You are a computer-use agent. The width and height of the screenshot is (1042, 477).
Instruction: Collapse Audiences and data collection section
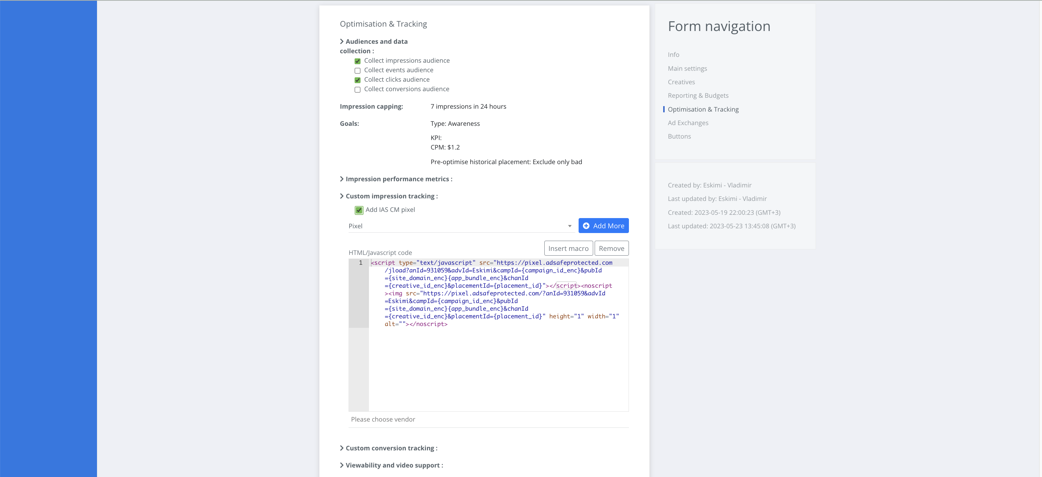[373, 46]
